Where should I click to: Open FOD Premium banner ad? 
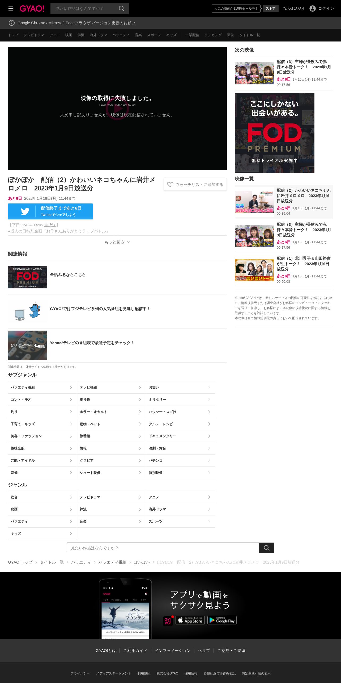(275, 133)
